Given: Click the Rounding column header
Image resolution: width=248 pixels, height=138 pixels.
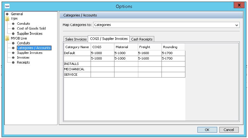Looking at the screenshot, I should click(173, 47).
